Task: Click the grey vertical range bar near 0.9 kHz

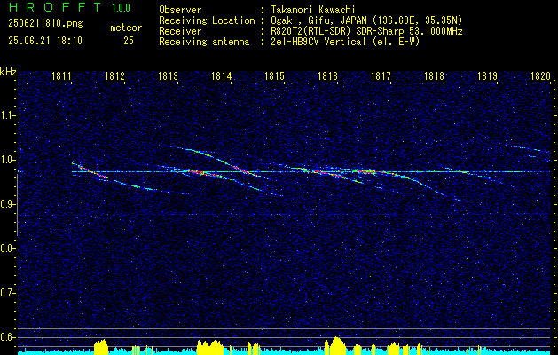Action: [17, 205]
